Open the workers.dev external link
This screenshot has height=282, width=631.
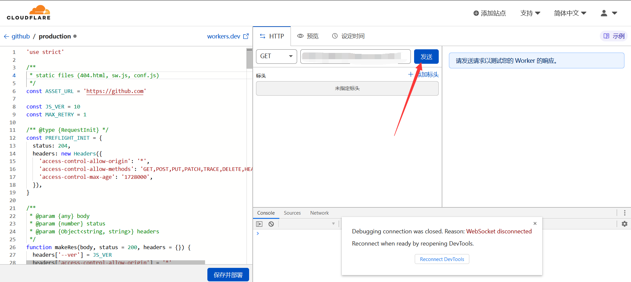(x=228, y=36)
